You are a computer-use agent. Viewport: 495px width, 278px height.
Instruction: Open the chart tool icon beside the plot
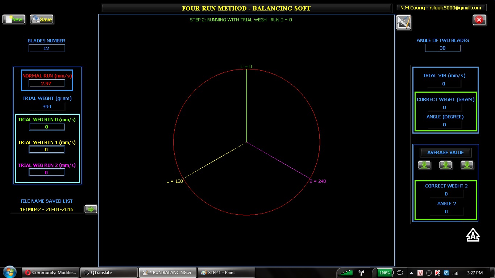[404, 22]
